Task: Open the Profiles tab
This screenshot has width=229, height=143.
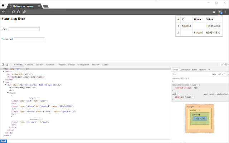Action: pos(72,65)
